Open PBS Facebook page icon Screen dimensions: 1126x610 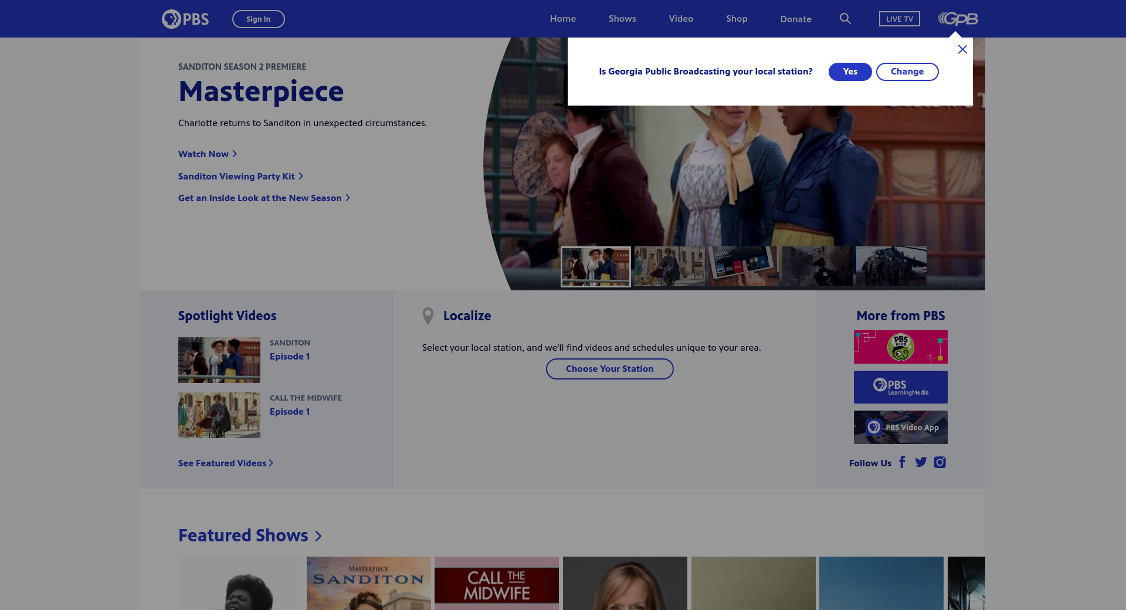coord(903,462)
